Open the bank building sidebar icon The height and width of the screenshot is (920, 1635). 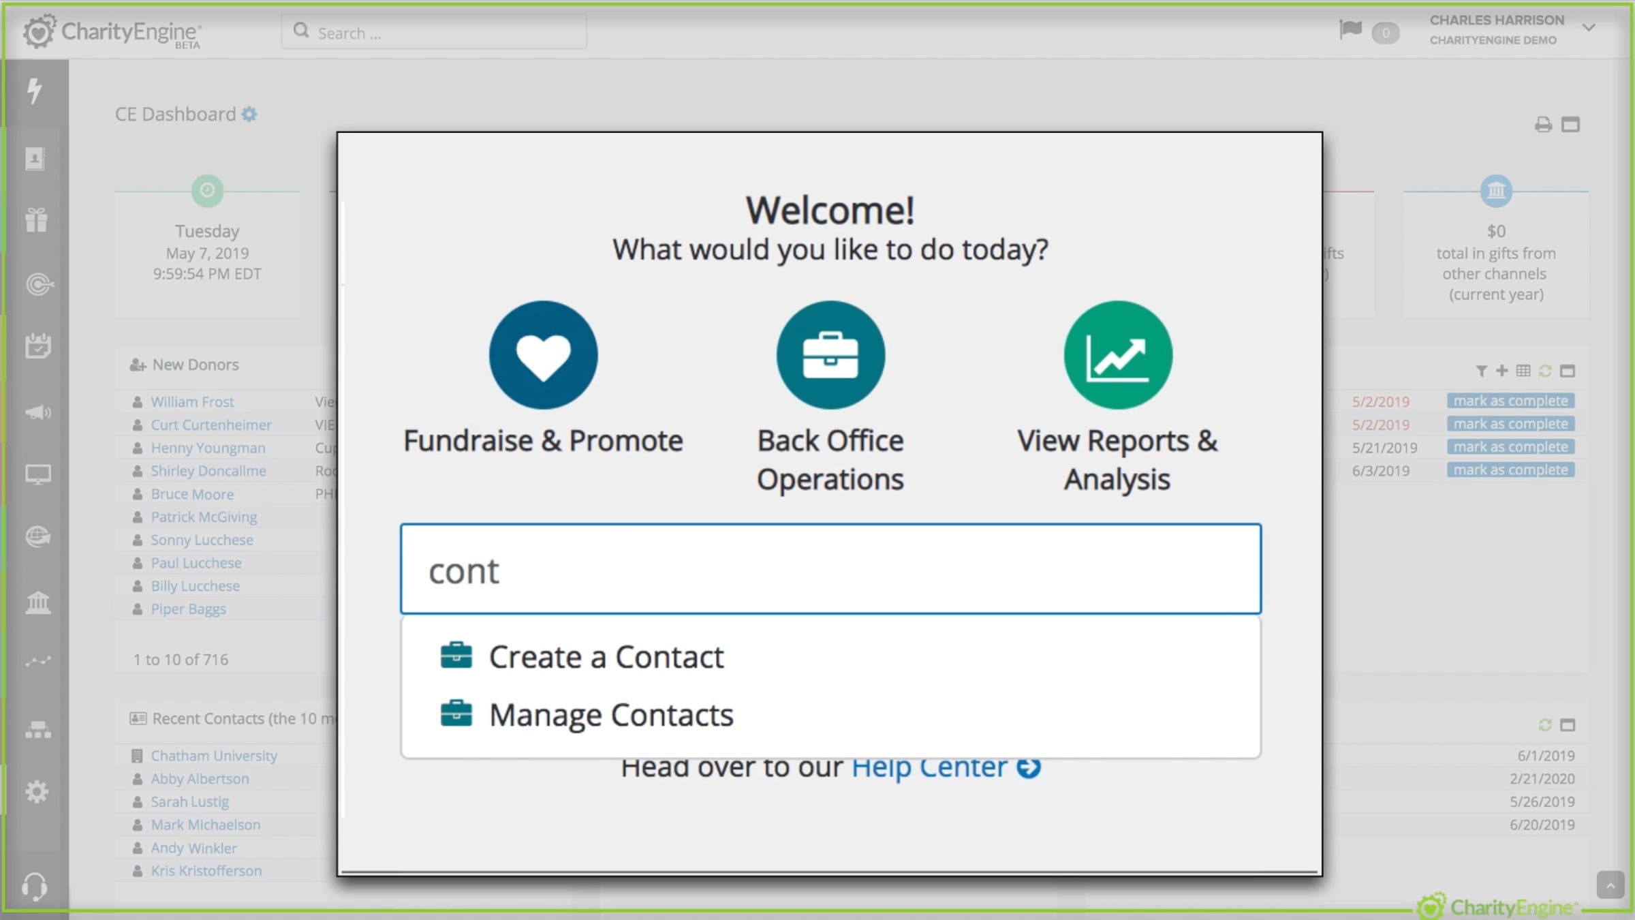pyautogui.click(x=38, y=602)
